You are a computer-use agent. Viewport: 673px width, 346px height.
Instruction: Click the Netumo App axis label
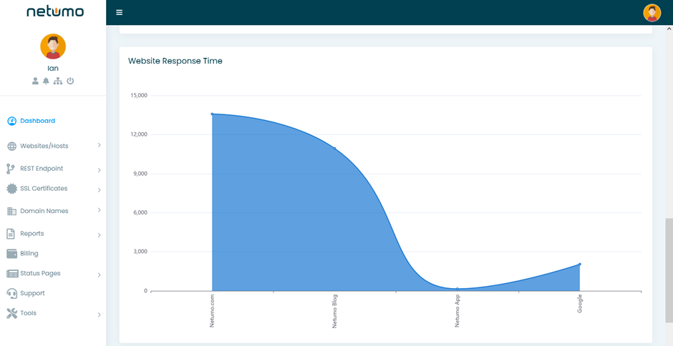457,311
